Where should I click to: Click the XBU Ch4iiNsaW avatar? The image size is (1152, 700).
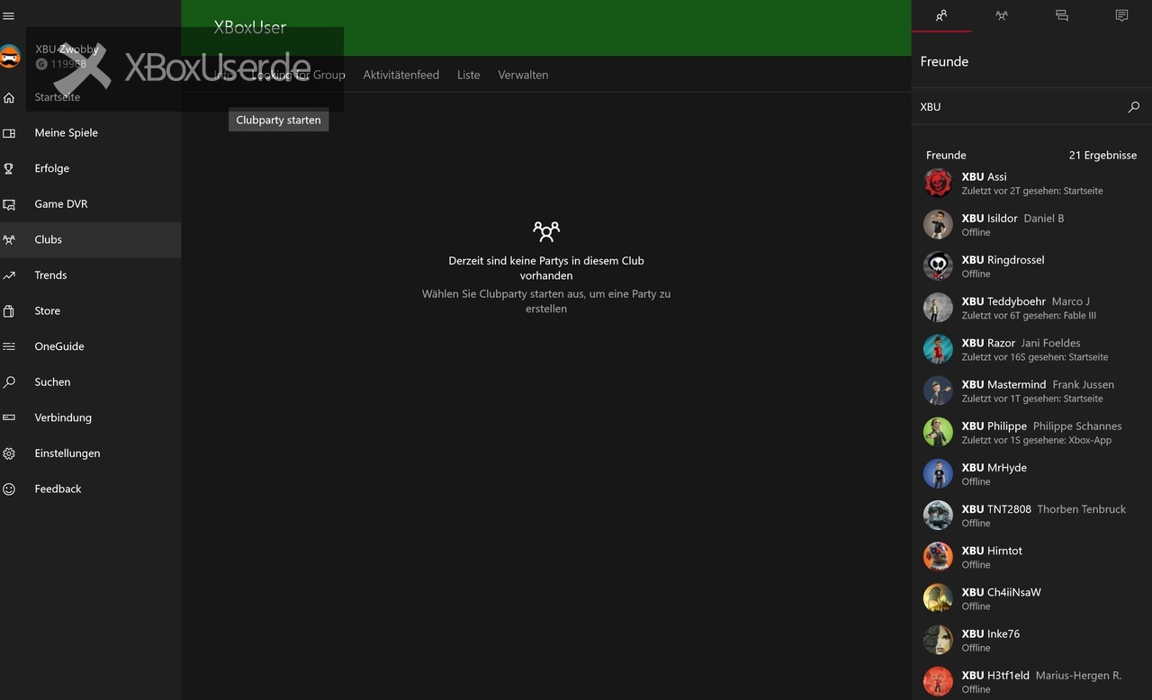pyautogui.click(x=938, y=598)
